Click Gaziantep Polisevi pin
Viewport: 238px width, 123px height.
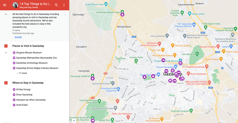tap(113, 83)
